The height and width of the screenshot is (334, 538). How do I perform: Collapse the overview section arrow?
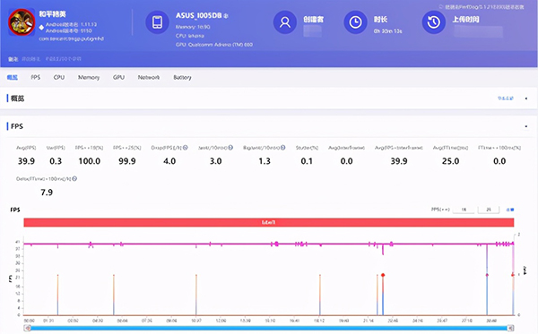[x=526, y=98]
